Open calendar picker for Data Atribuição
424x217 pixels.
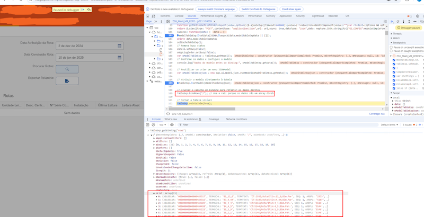pos(119,46)
